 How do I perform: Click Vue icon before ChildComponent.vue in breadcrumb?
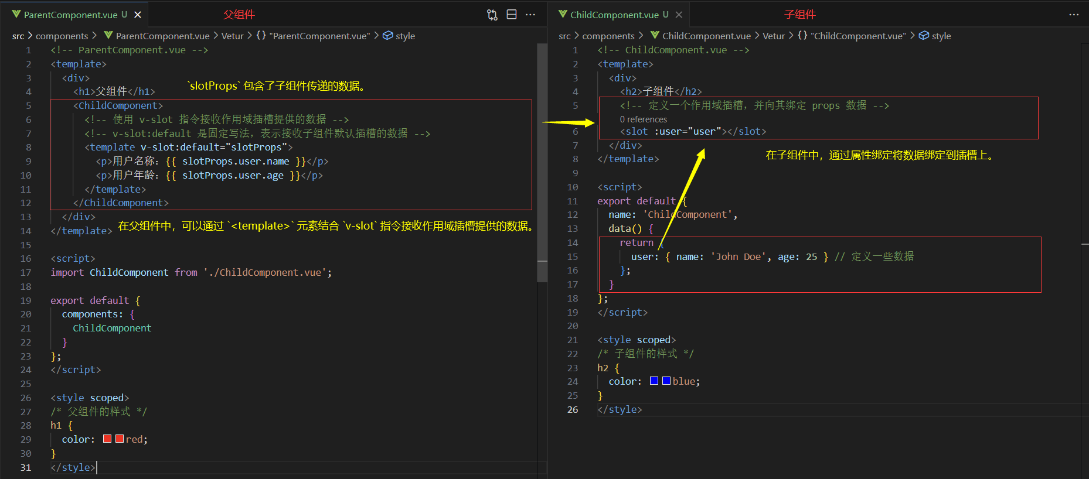point(655,35)
